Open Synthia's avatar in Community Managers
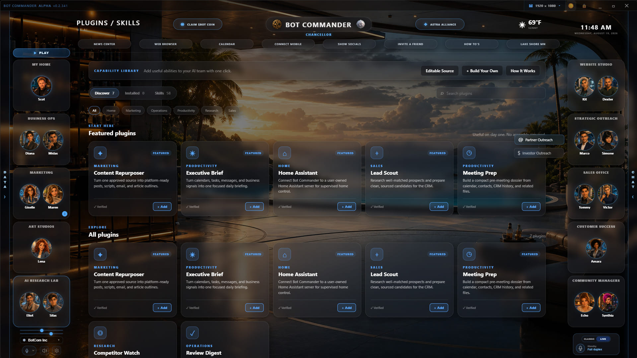The height and width of the screenshot is (358, 637). [x=608, y=302]
